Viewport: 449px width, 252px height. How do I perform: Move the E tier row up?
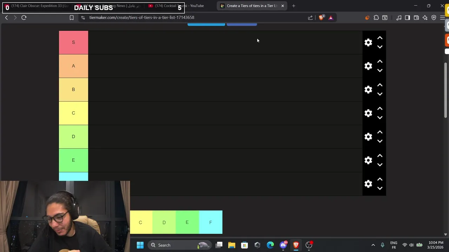coord(380,156)
